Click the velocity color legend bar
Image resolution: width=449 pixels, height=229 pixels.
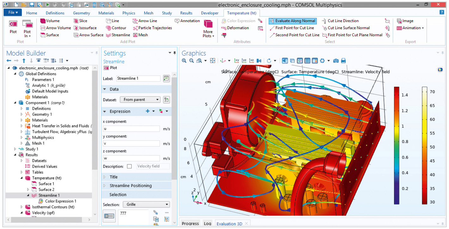point(397,145)
